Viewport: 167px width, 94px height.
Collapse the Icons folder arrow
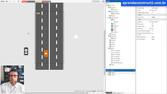tap(109, 48)
